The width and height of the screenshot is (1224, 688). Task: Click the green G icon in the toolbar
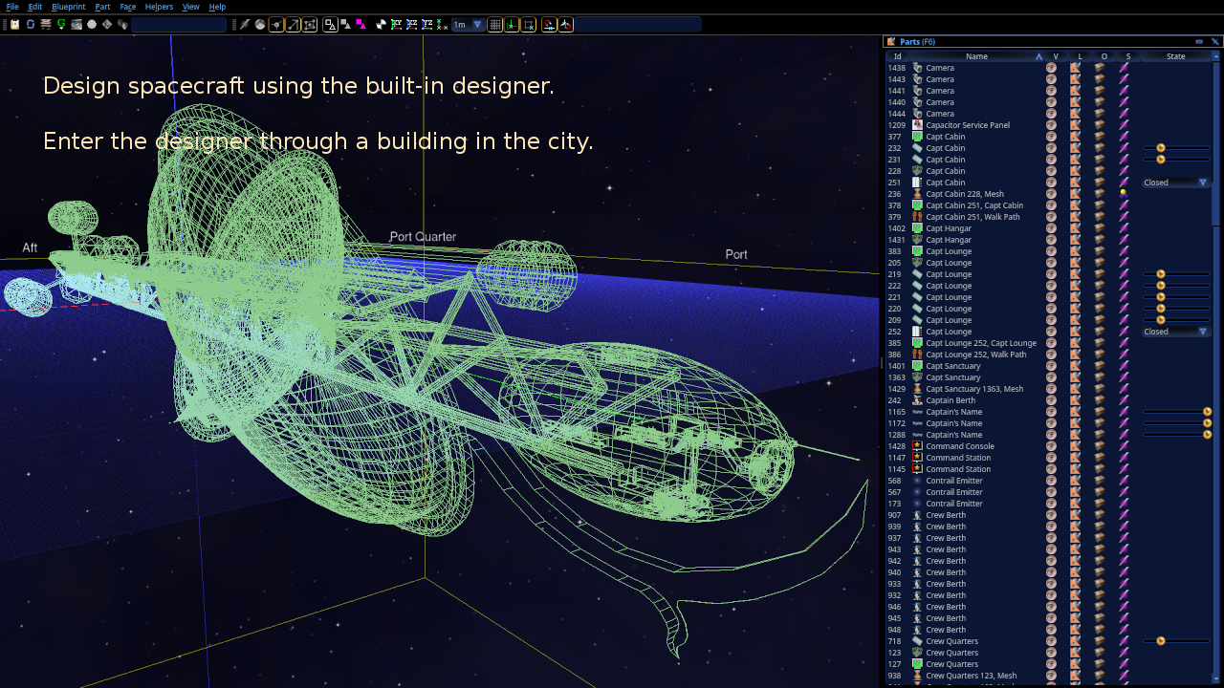pyautogui.click(x=61, y=25)
